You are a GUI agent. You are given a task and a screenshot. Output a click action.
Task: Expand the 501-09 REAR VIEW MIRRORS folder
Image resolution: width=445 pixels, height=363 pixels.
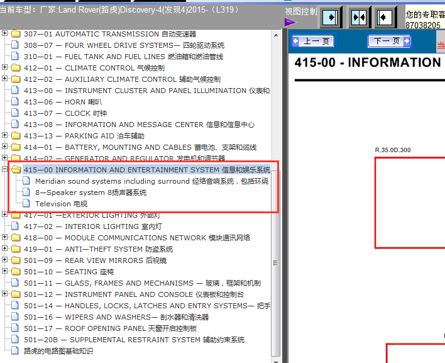click(x=4, y=260)
